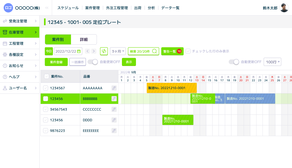Expand 工程管理 sidebar menu
The width and height of the screenshot is (292, 168).
tap(20, 43)
